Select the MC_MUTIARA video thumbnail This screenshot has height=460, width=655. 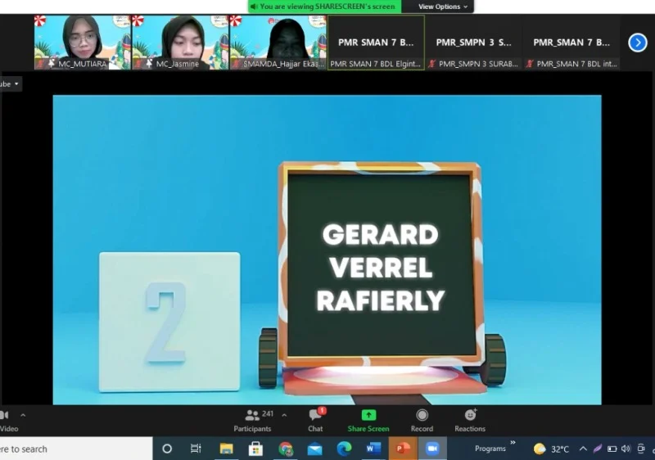coord(83,43)
